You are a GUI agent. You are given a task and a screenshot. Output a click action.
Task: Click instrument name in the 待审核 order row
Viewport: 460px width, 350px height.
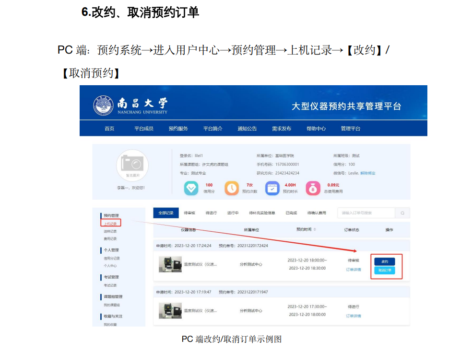point(201,264)
